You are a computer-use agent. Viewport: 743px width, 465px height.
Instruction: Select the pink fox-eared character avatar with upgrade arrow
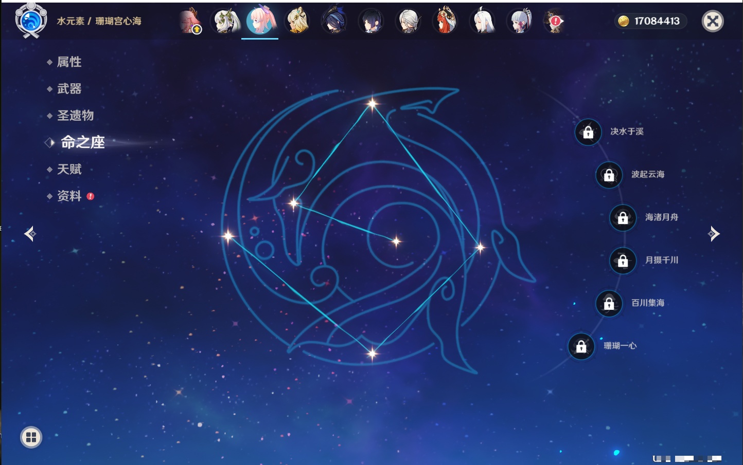190,21
